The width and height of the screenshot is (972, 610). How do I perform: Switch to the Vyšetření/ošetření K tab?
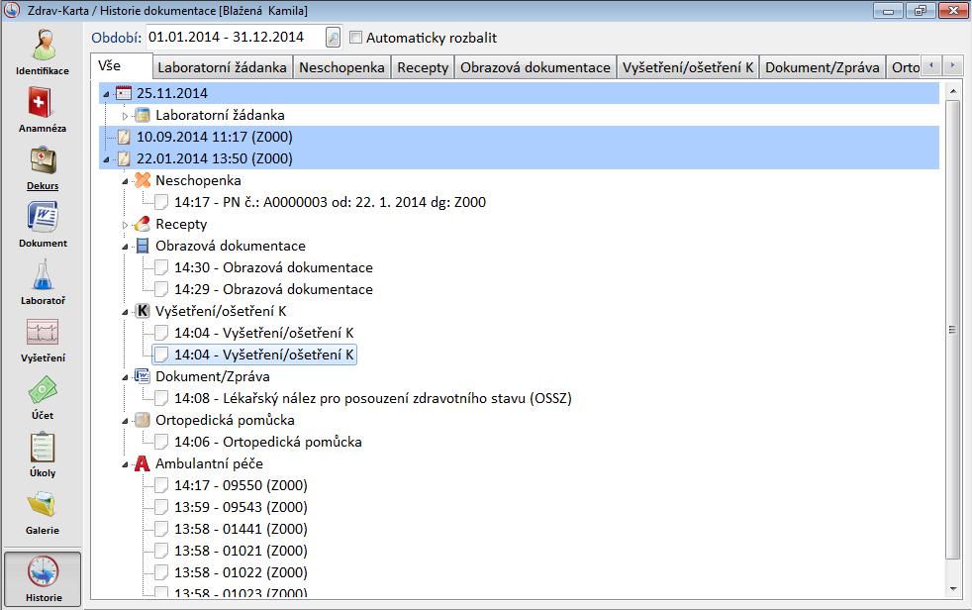(x=688, y=67)
